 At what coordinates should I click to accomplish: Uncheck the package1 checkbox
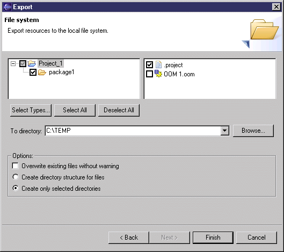[x=33, y=73]
